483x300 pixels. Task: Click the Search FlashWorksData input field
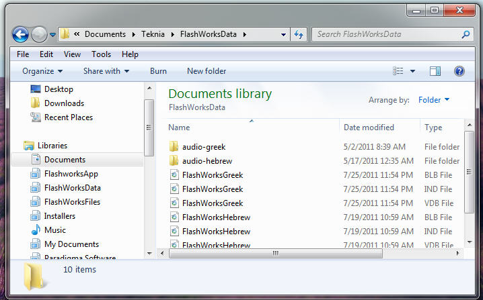tap(387, 34)
